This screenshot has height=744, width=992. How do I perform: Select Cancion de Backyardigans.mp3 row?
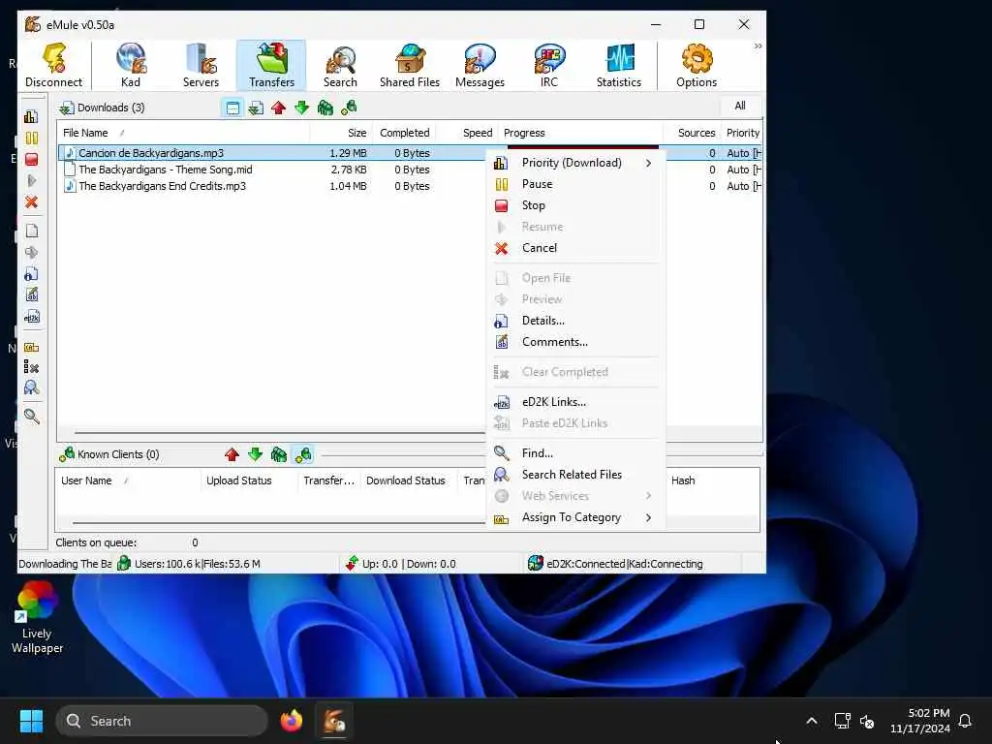[x=272, y=153]
